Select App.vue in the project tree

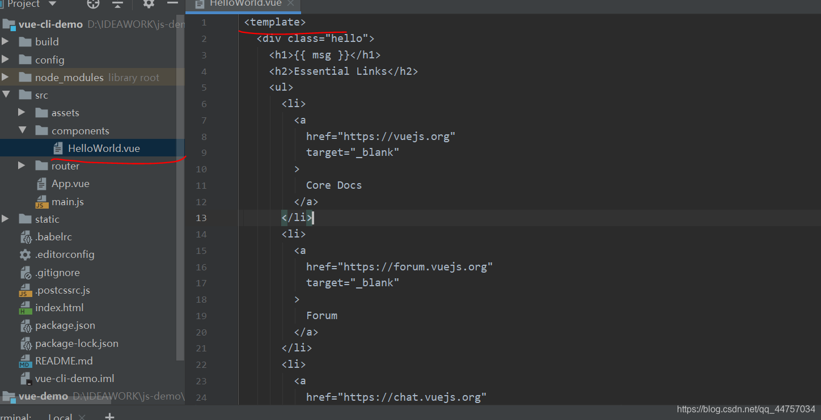70,184
